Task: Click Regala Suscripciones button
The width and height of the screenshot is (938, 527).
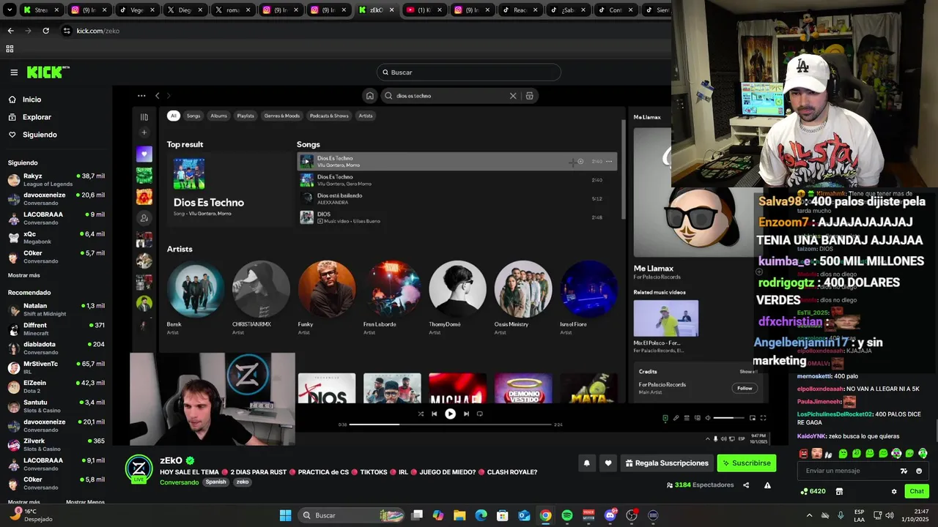Action: click(667, 463)
